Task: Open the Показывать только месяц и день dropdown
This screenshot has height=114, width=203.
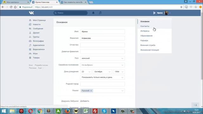Action: [102, 77]
